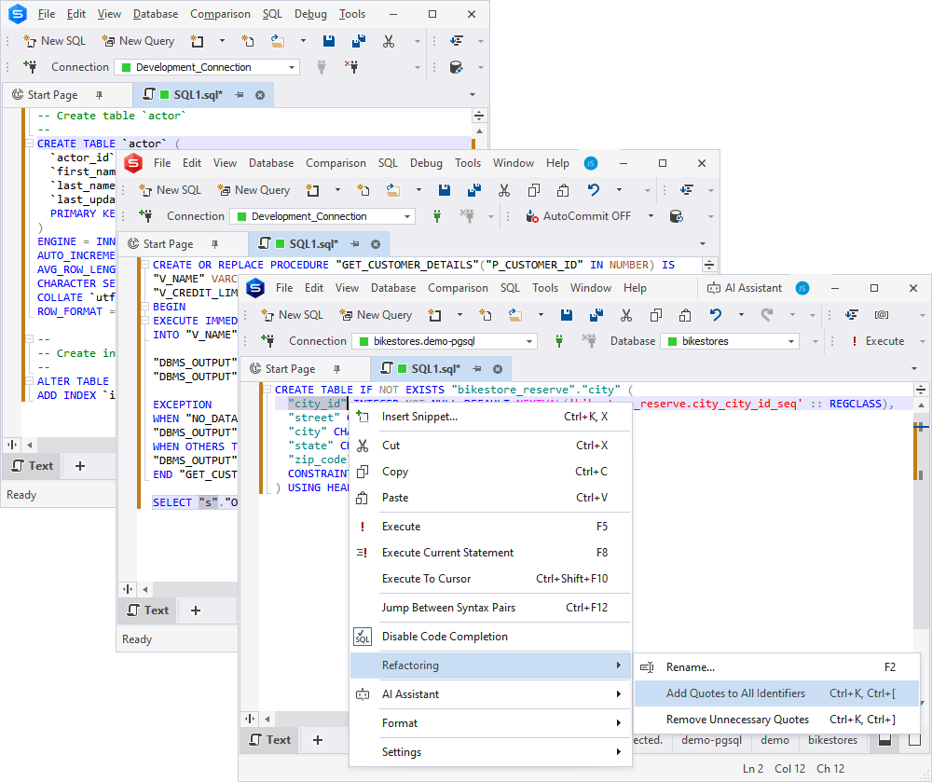Image resolution: width=932 pixels, height=782 pixels.
Task: Click green connect plug in middle window
Action: [437, 216]
